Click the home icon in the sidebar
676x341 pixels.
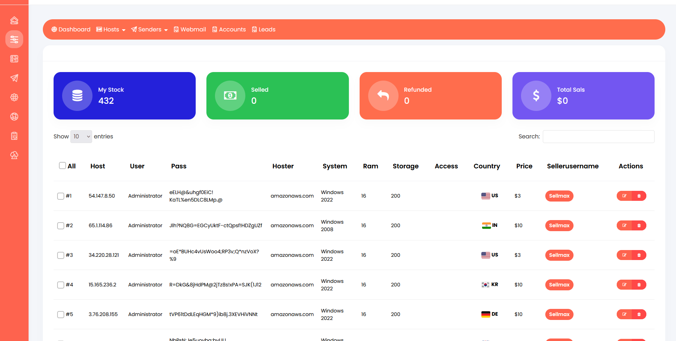coord(14,20)
